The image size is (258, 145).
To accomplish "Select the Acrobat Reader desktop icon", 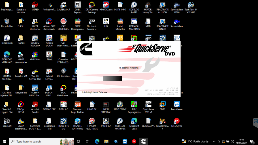I will pyautogui.click(x=35, y=105).
